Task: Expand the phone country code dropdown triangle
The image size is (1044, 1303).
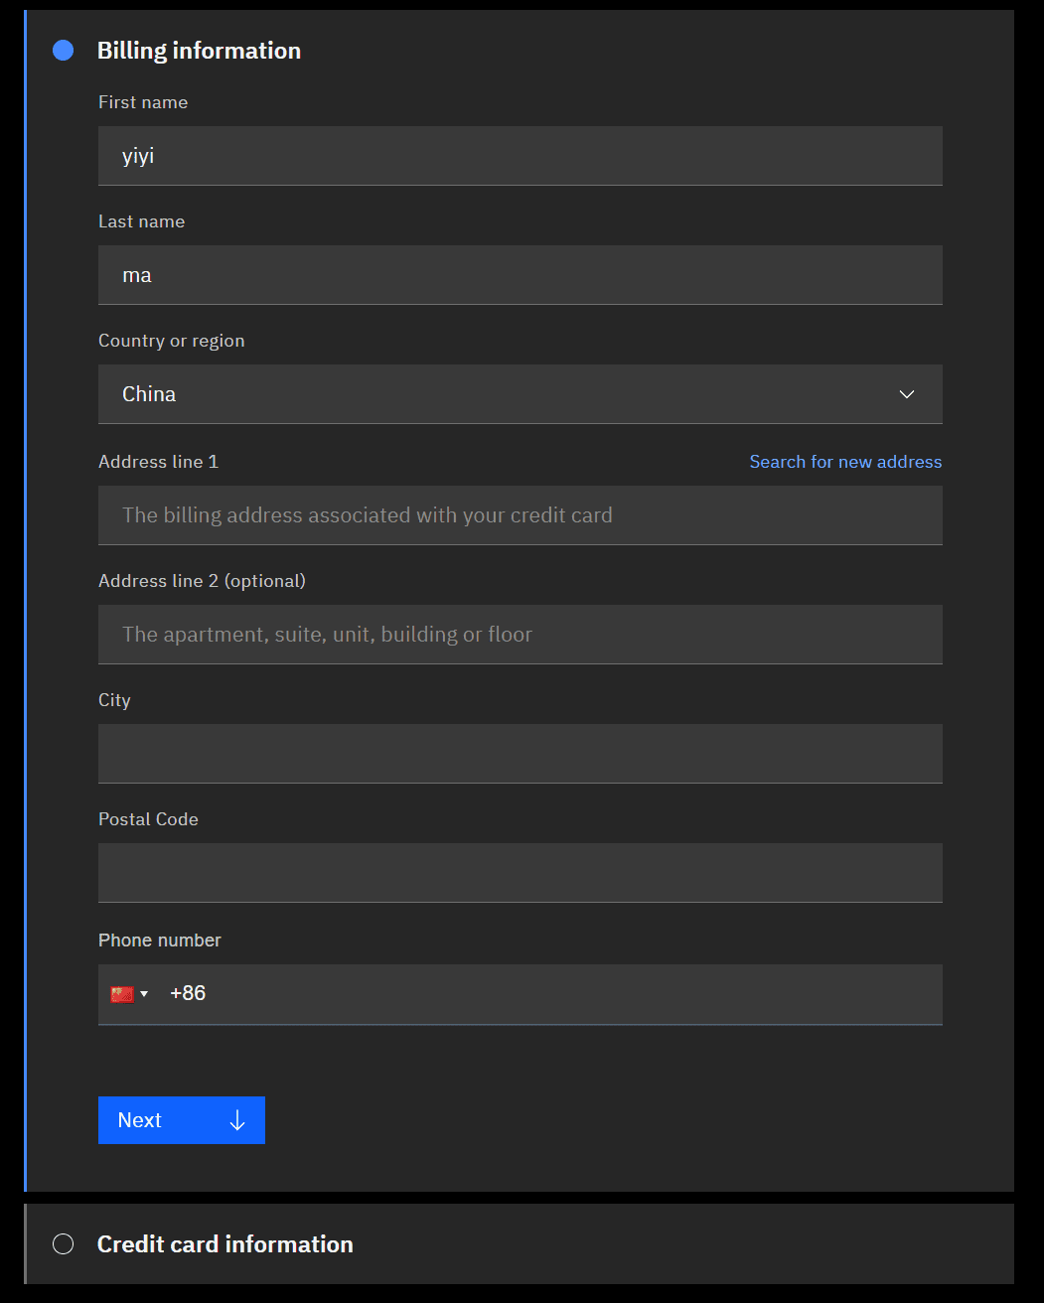Action: (x=144, y=994)
